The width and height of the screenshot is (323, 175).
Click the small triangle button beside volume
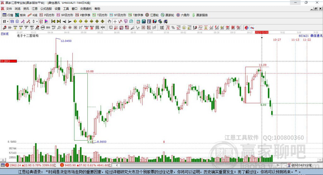[3, 160]
